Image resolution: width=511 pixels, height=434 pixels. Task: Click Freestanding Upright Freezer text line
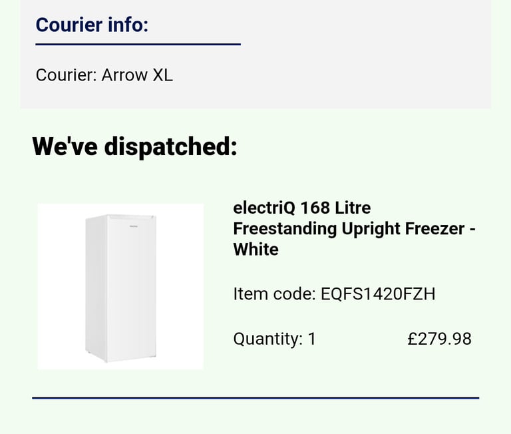click(354, 228)
